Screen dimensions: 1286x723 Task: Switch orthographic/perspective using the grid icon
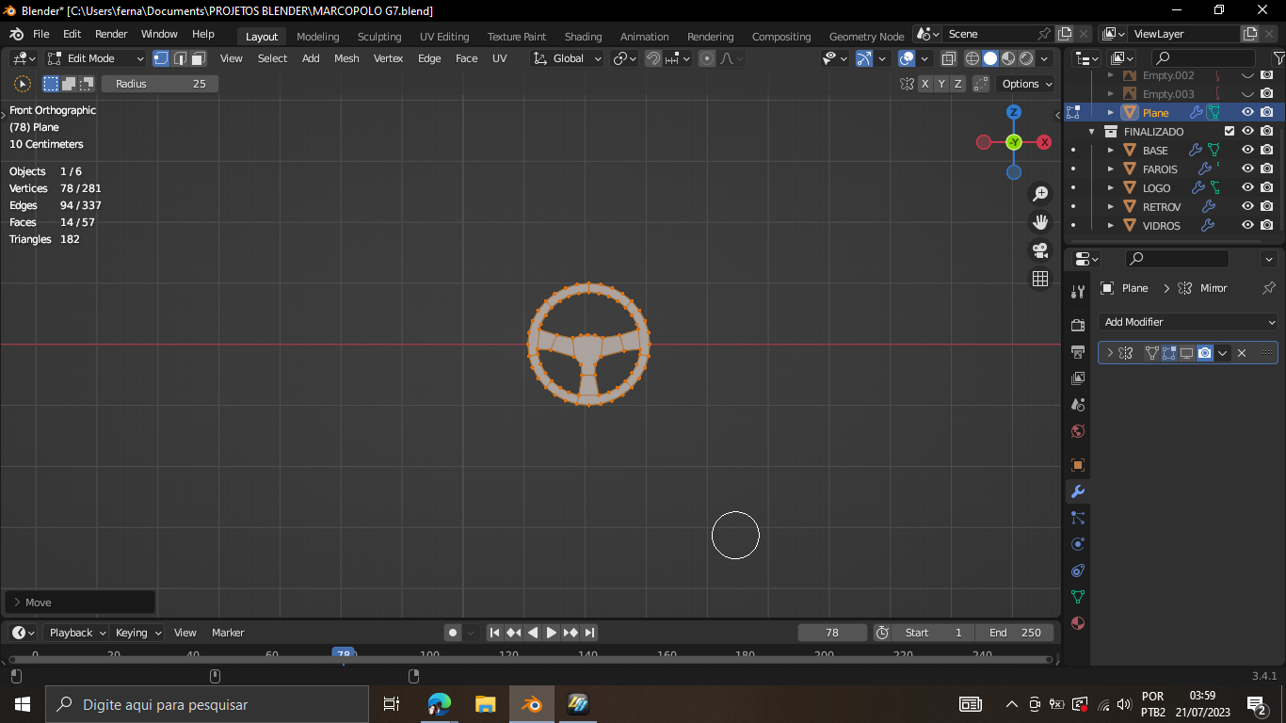(x=1040, y=279)
